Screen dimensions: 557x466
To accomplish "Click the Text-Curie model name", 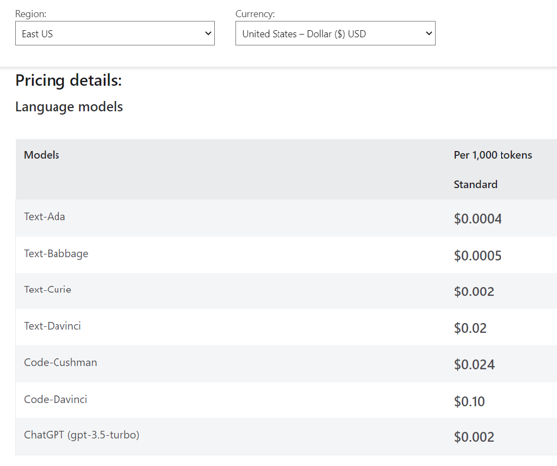I will click(48, 290).
